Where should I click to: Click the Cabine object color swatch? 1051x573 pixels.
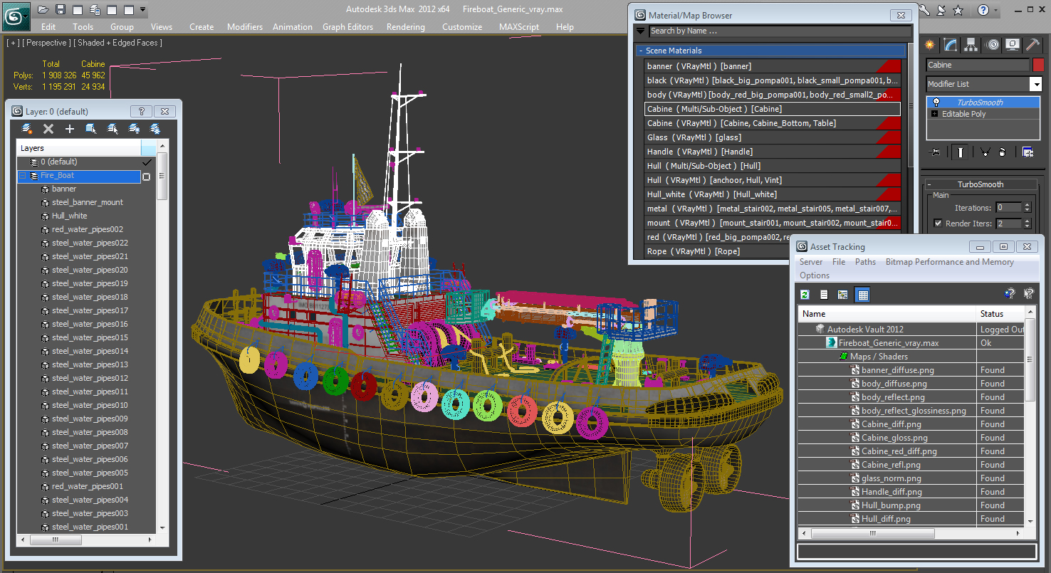(x=1038, y=65)
